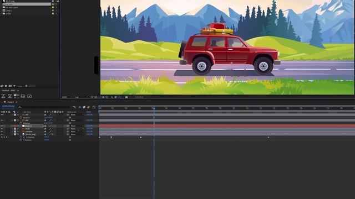
Task: Create new composition icon in Project panel footer
Action: (x=10, y=86)
